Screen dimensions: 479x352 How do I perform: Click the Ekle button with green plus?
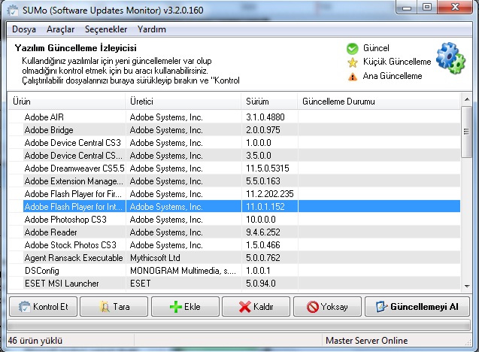(185, 306)
